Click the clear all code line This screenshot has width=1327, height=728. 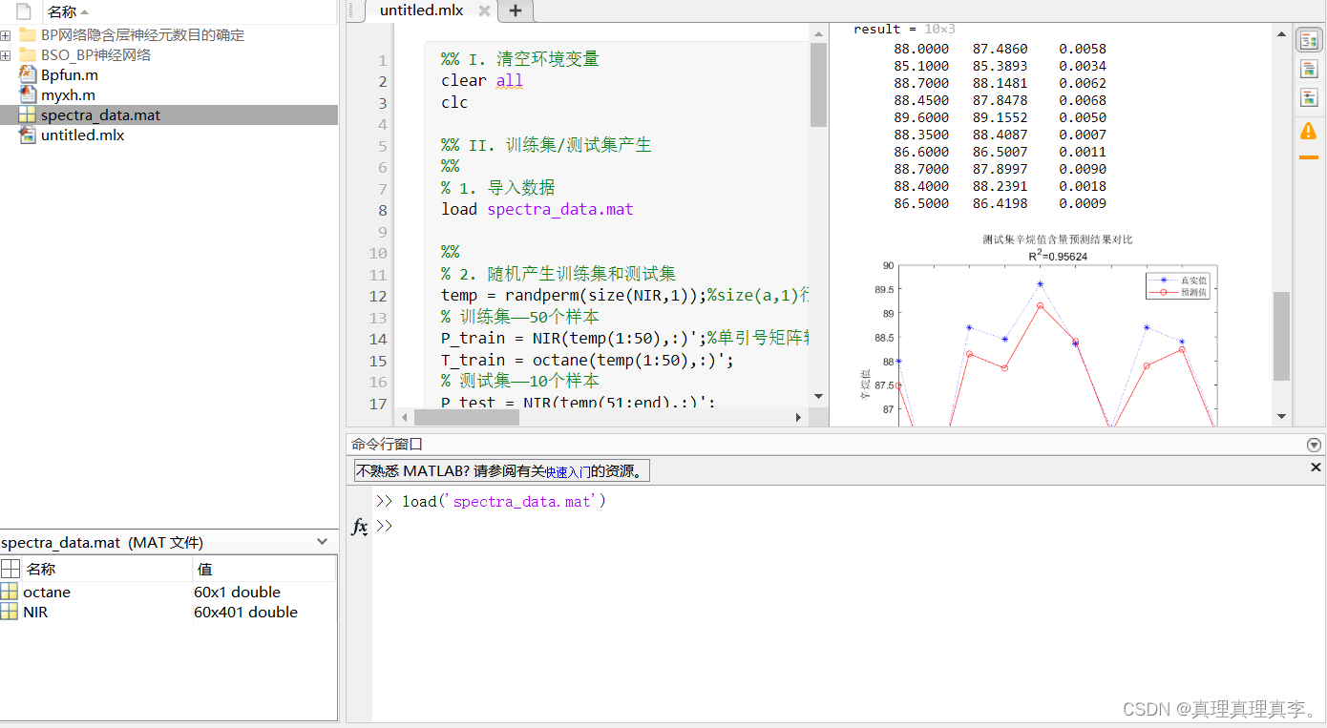point(482,80)
